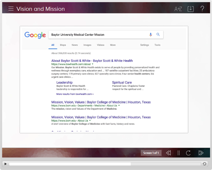Pause the presentation with the pause bars
212x170 pixels.
pyautogui.click(x=179, y=153)
